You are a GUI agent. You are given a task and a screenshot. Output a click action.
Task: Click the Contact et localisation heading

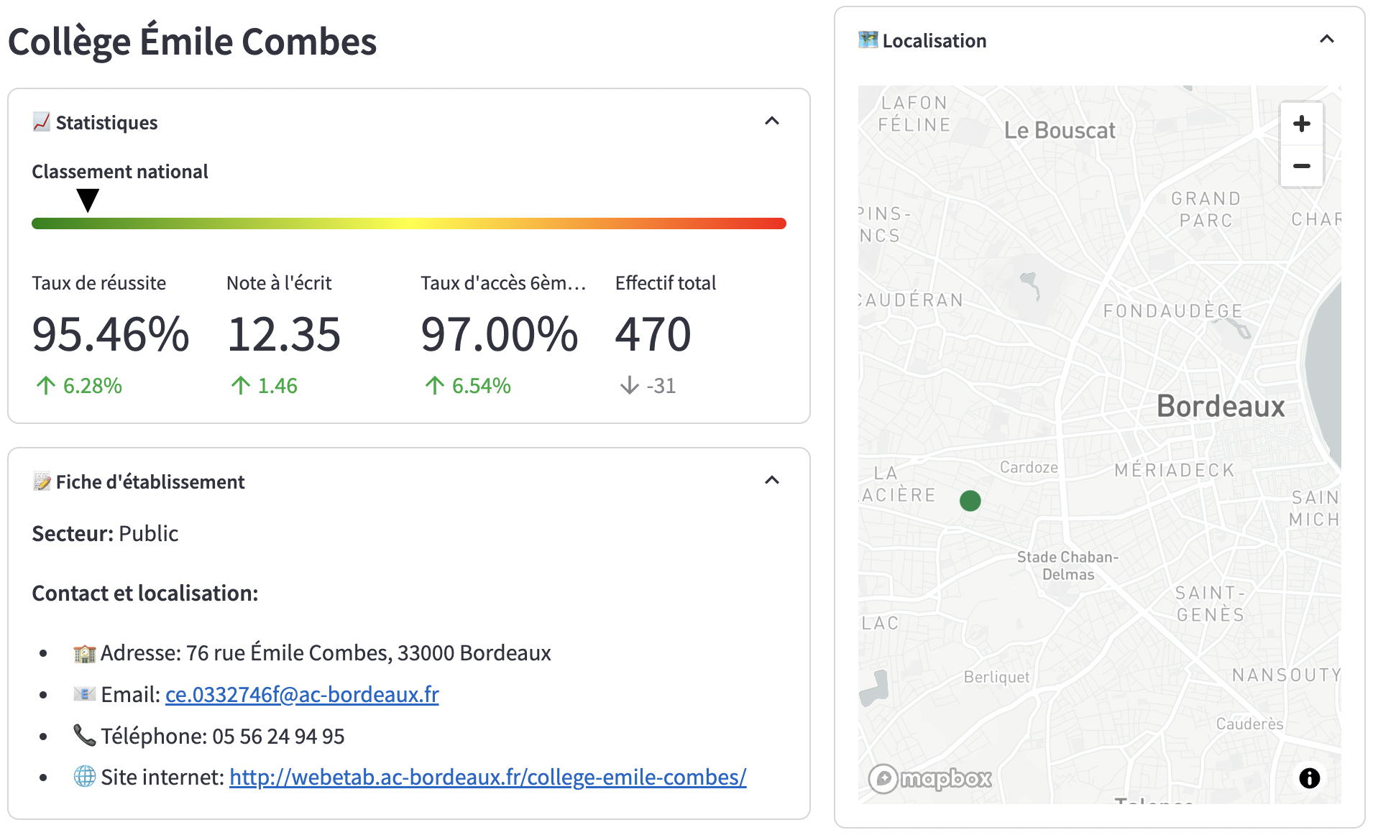[145, 593]
